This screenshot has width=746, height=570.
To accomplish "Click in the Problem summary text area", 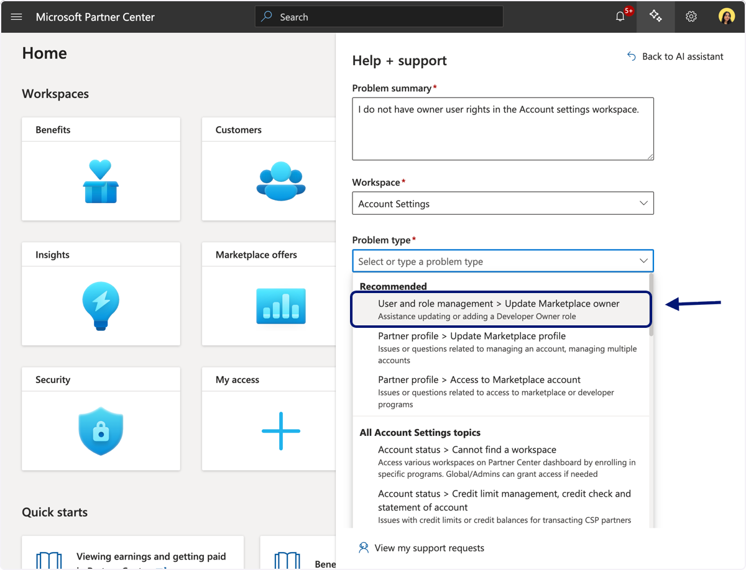I will [503, 129].
